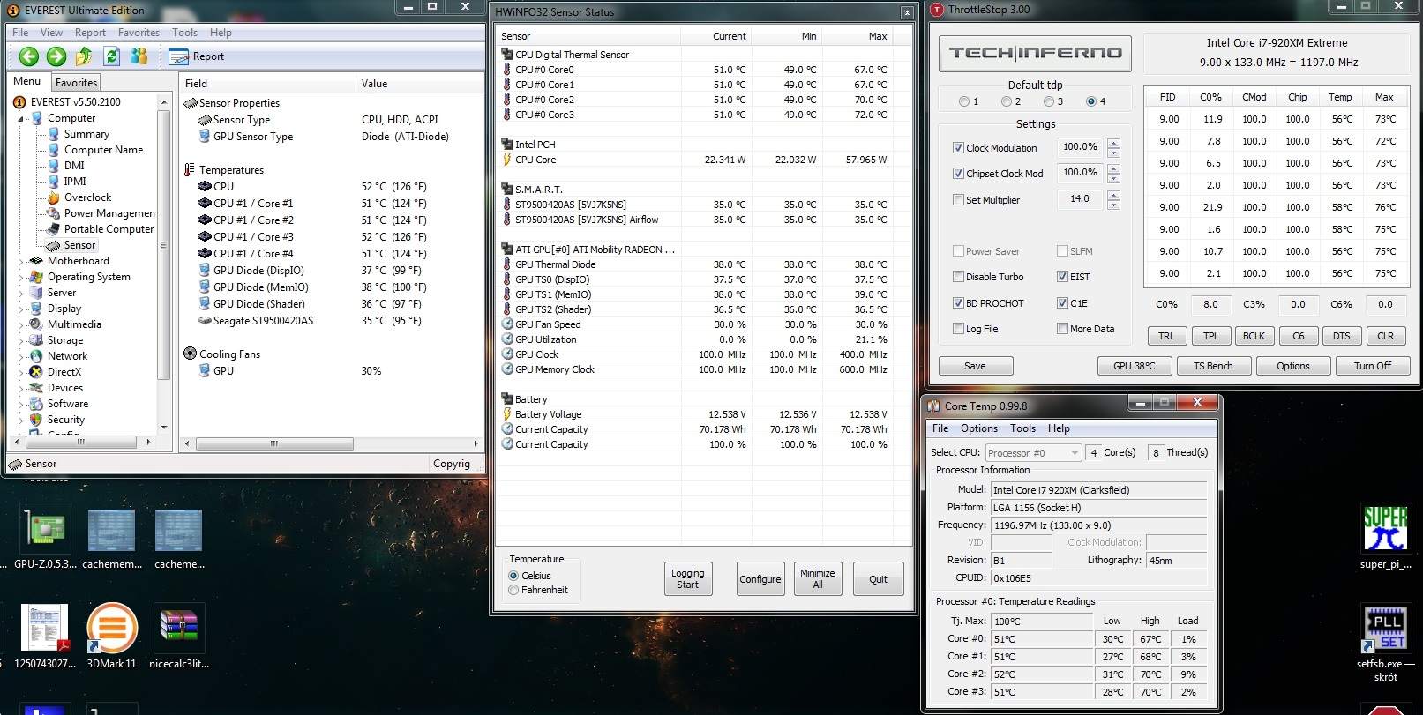The height and width of the screenshot is (715, 1423).
Task: Toggle Chipset Clock Mod checkbox
Action: coord(958,174)
